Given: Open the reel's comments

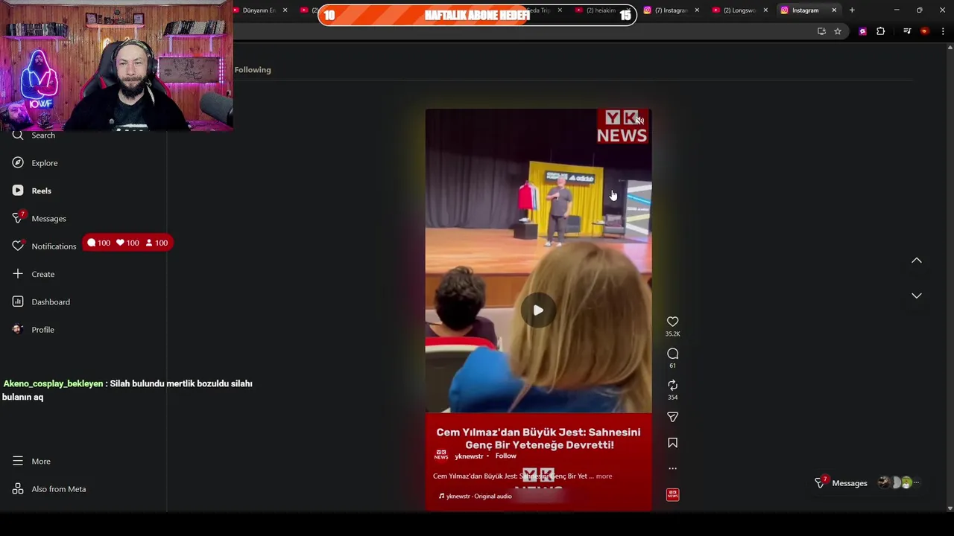Looking at the screenshot, I should tap(672, 354).
